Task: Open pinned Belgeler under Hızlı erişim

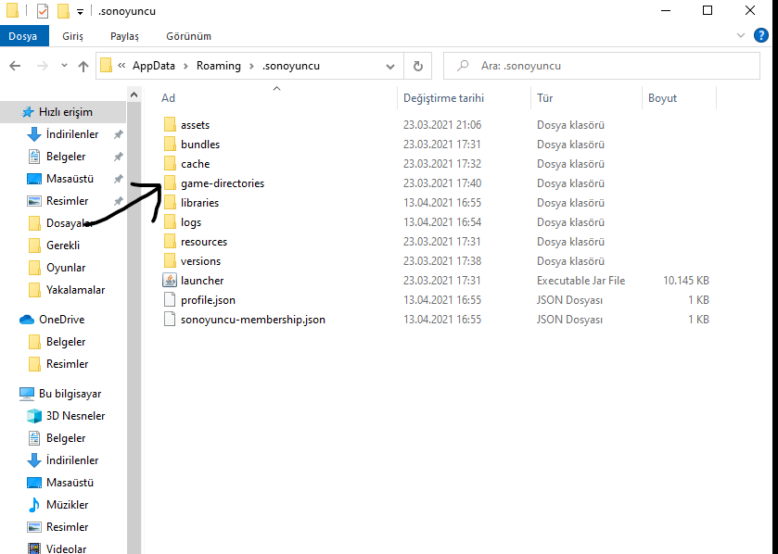Action: 56,157
